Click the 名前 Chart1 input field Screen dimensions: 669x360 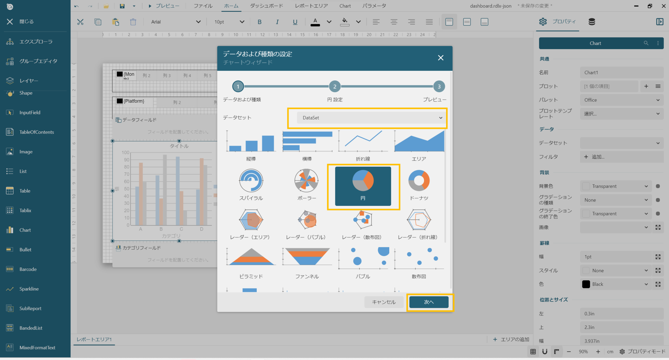click(x=622, y=73)
